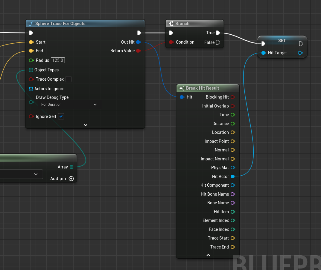Click the Element Index output pin
The image size is (321, 270).
click(x=233, y=220)
